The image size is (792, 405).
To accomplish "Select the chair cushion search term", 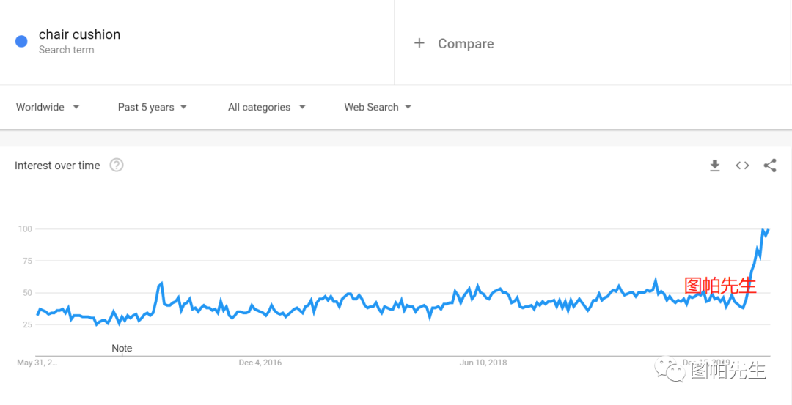I will click(79, 34).
